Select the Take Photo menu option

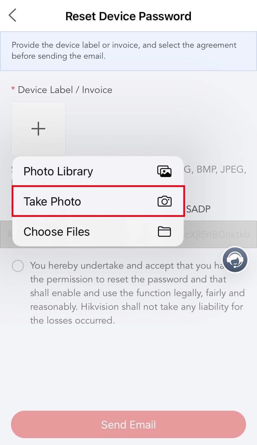tap(52, 201)
